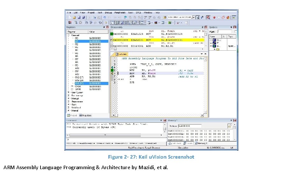Toggle the Disassembly Window toolbar button
Image resolution: width=306 pixels, height=172 pixels.
116,23
